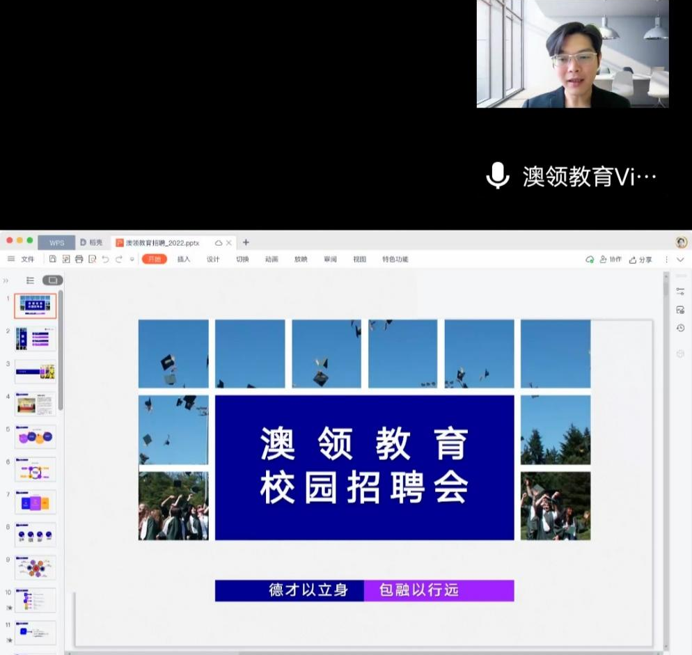Viewport: 692px width, 655px height.
Task: Open the 插入 ribbon tab
Action: (184, 260)
